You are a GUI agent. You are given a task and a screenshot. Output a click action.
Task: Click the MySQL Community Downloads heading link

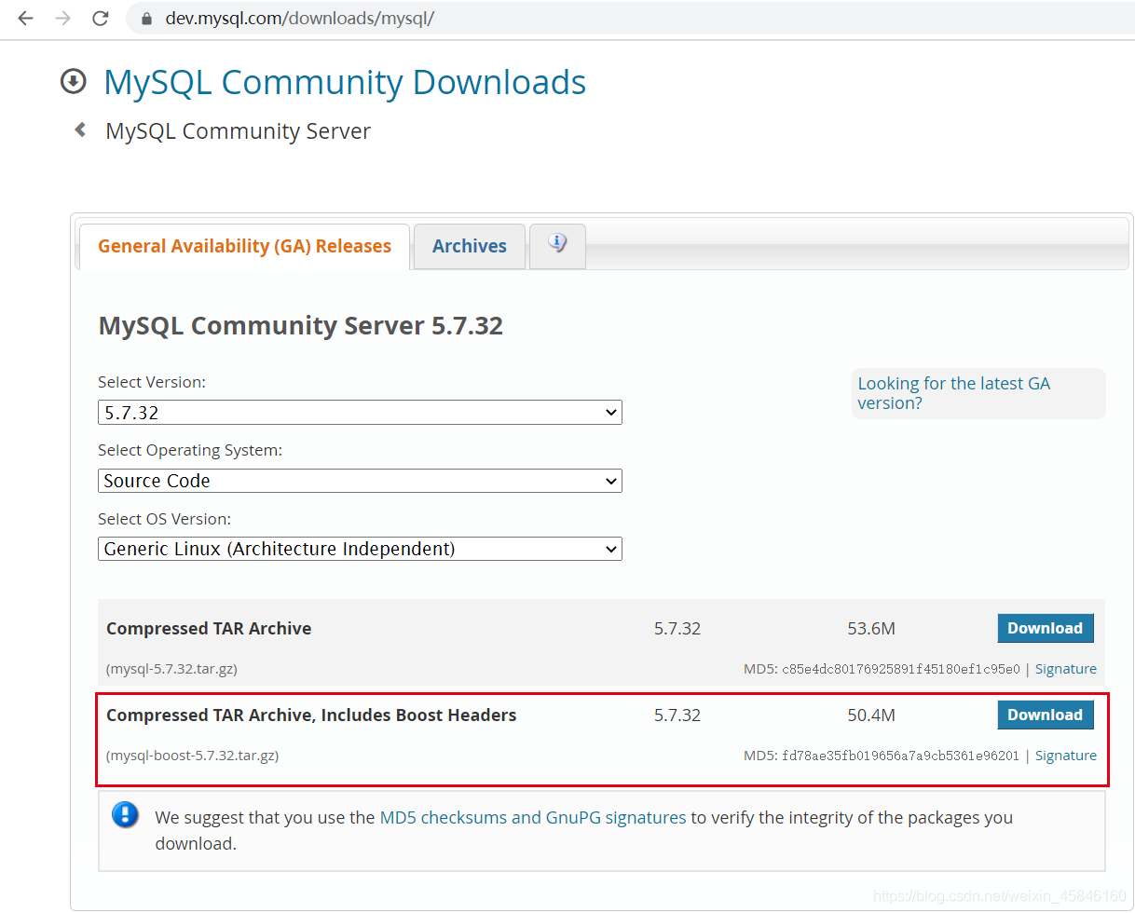coord(345,82)
